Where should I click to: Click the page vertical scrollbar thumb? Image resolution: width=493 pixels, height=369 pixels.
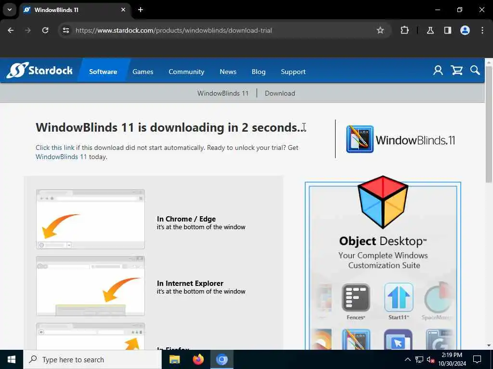point(489,124)
